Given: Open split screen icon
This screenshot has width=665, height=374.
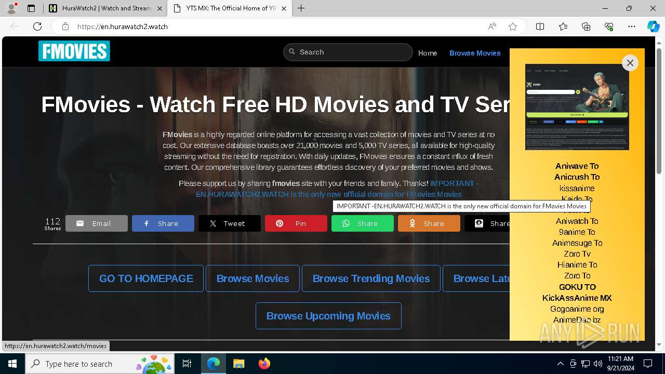Looking at the screenshot, I should 540,26.
